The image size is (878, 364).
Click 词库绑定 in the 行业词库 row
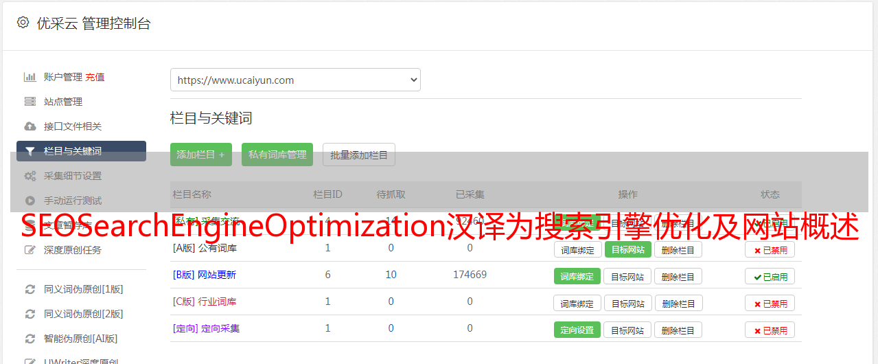[577, 303]
